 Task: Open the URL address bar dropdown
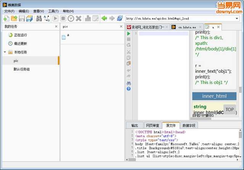[237, 18]
